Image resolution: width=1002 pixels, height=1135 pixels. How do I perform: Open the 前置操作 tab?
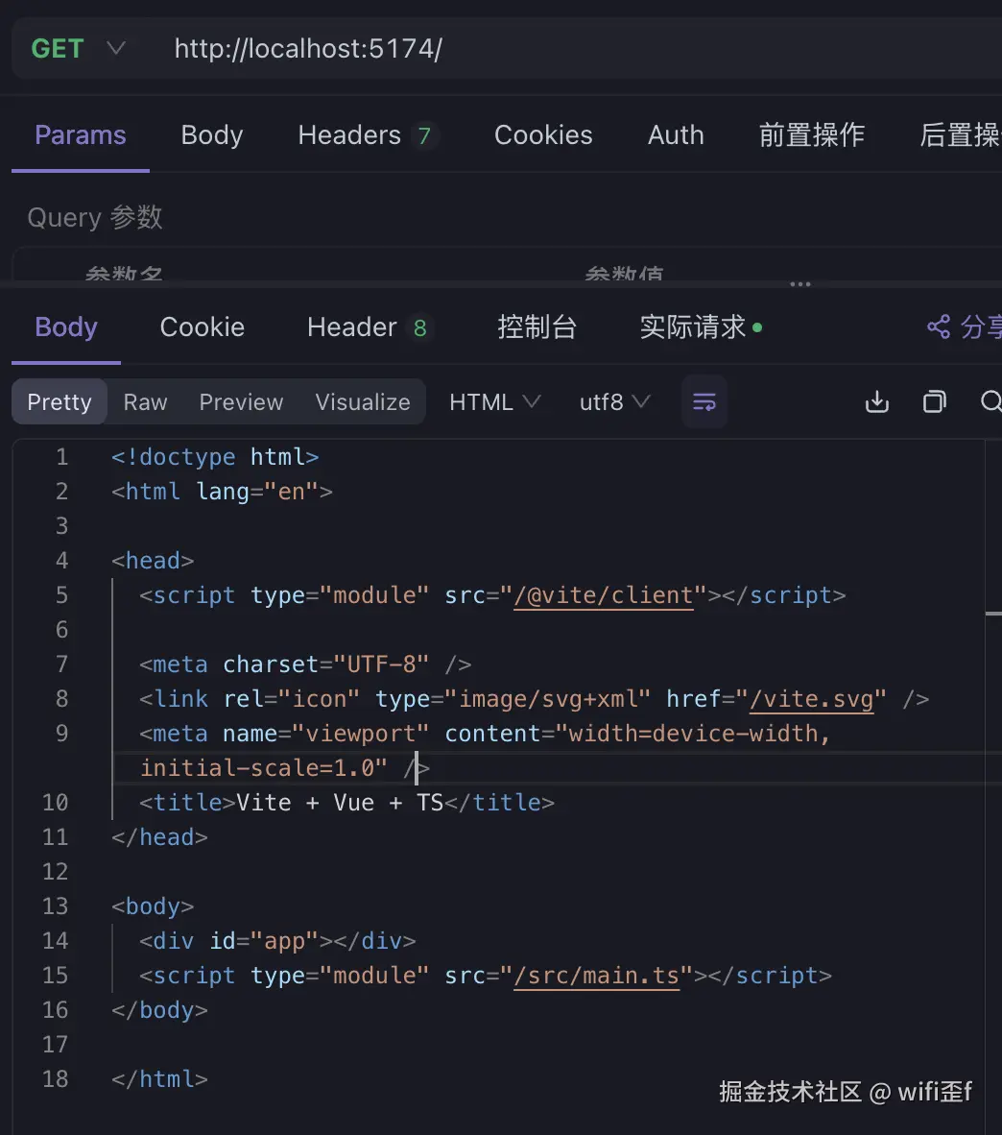[x=812, y=135]
